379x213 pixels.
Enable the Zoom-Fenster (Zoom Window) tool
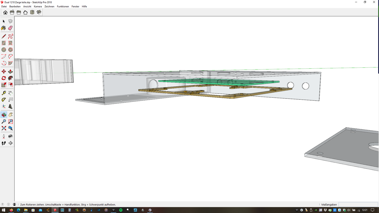click(10, 121)
